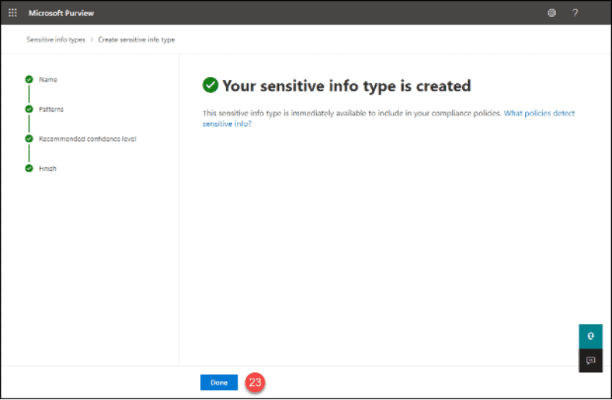The height and width of the screenshot is (400, 612).
Task: Select the Name wizard step
Action: click(x=48, y=79)
